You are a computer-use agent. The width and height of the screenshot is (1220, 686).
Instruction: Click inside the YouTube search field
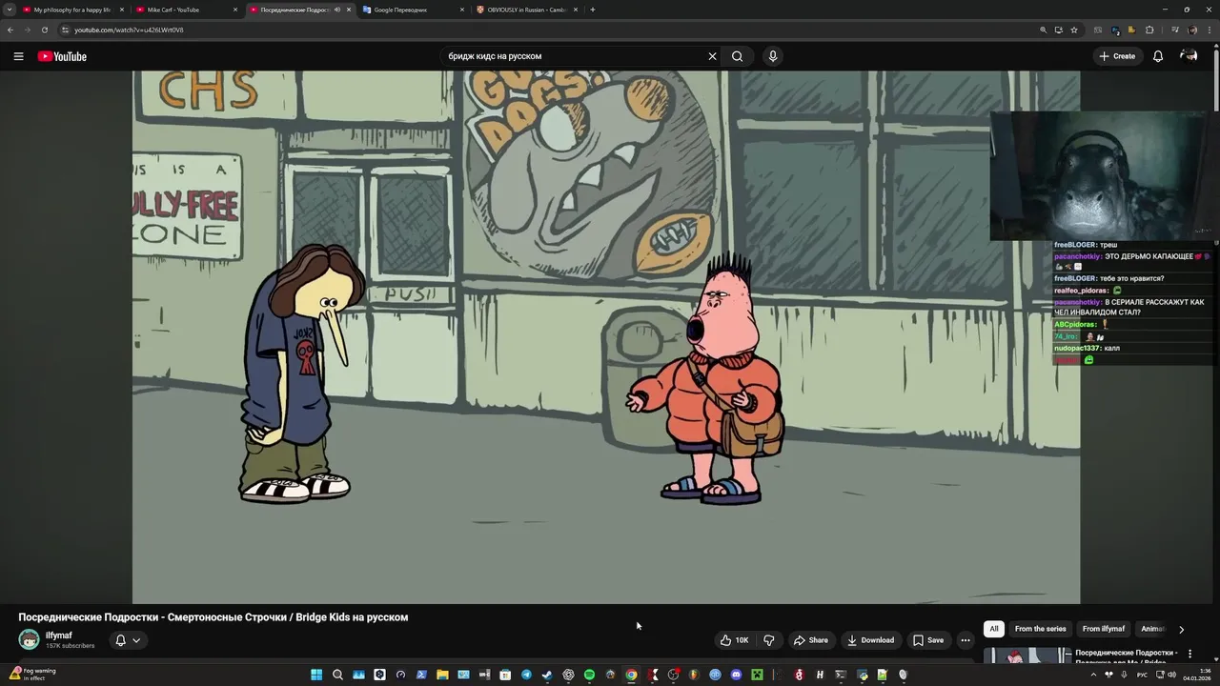click(x=572, y=56)
